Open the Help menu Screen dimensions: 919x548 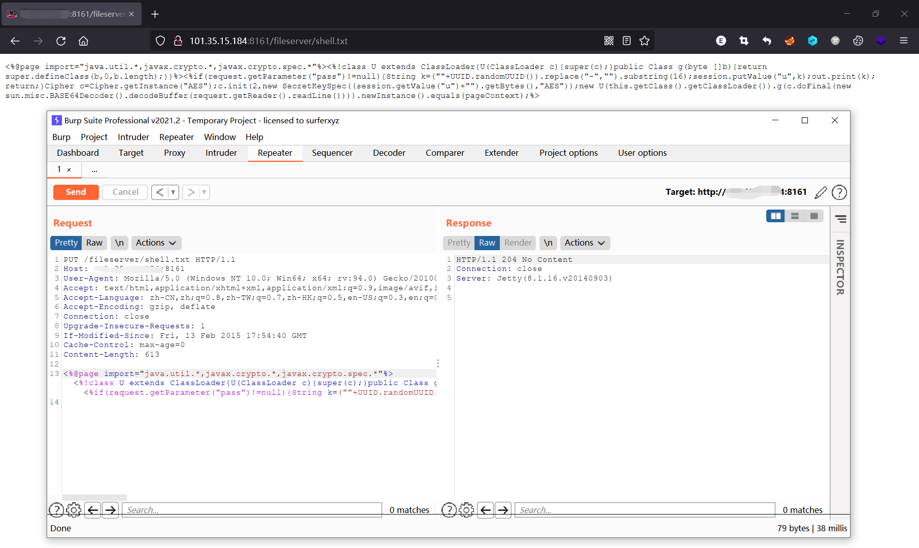[254, 137]
